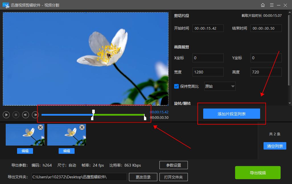Screen dimensions: 292x184
Task: Open 参数设置 to adjust export parameters
Action: tap(174, 165)
